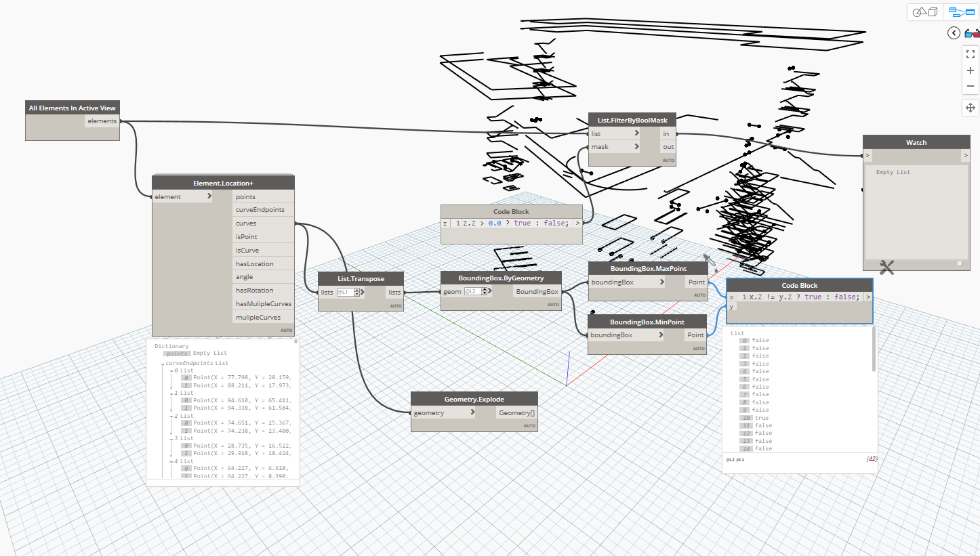Click the preview checkbox on the Watch node
The width and height of the screenshot is (980, 556).
(x=960, y=263)
